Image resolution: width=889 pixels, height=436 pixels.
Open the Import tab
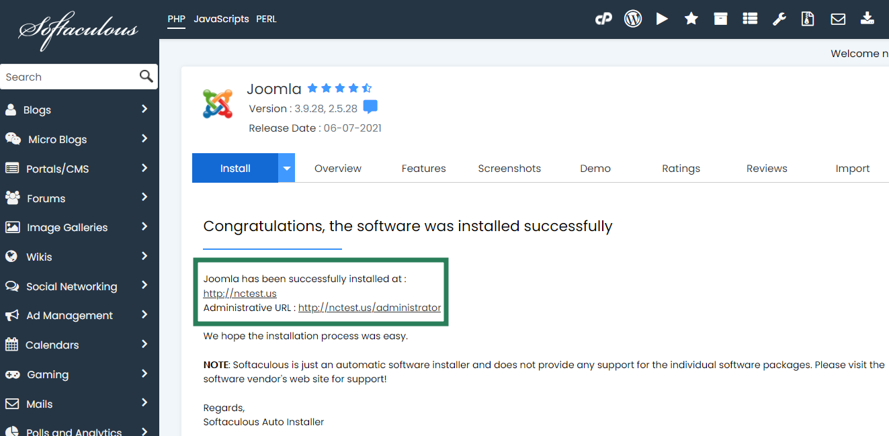[x=853, y=169]
